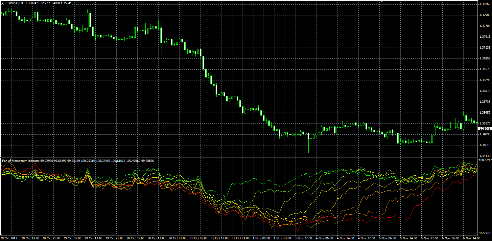Click the 1.34330 price scale value

click(485, 156)
